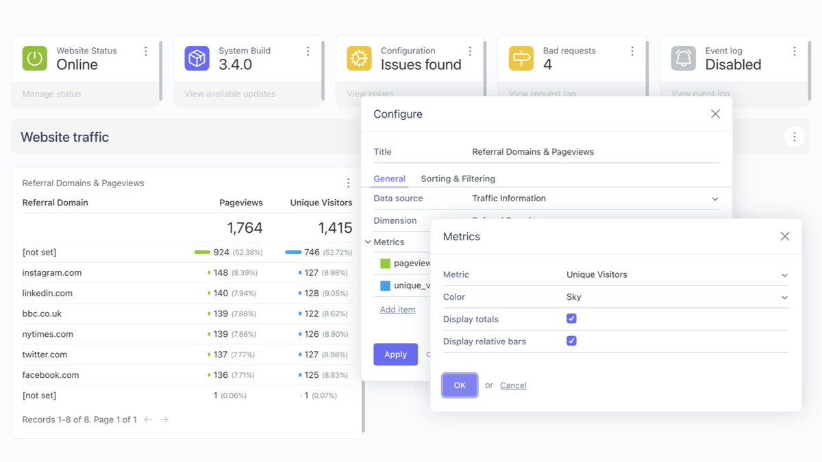Open Referral Domains widget options menu
This screenshot has width=822, height=462.
click(348, 183)
